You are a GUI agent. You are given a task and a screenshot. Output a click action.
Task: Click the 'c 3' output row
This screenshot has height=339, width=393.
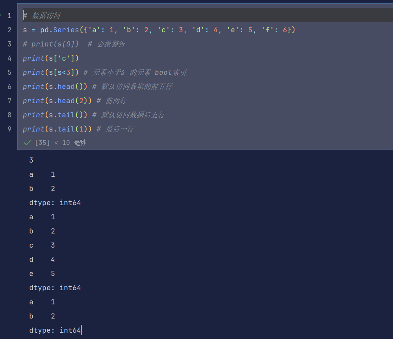pos(42,245)
